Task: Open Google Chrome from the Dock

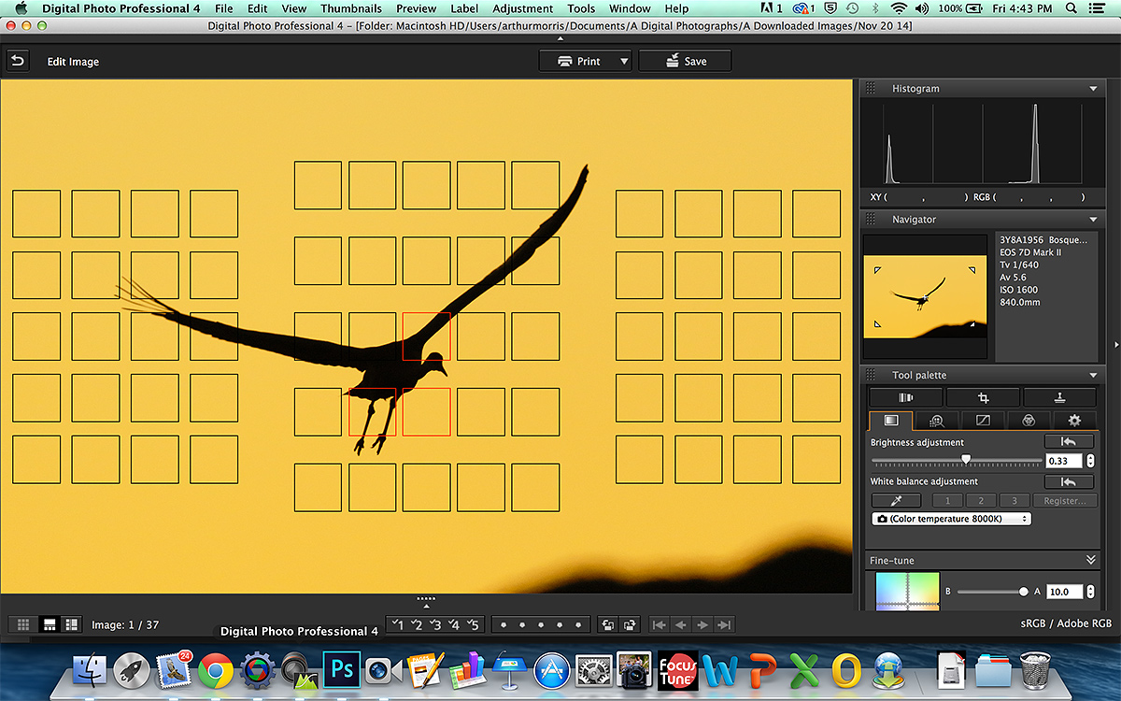Action: tap(216, 670)
